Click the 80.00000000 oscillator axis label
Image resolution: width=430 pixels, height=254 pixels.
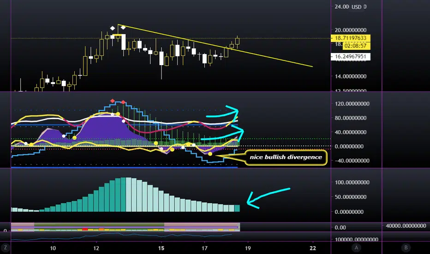(351, 118)
